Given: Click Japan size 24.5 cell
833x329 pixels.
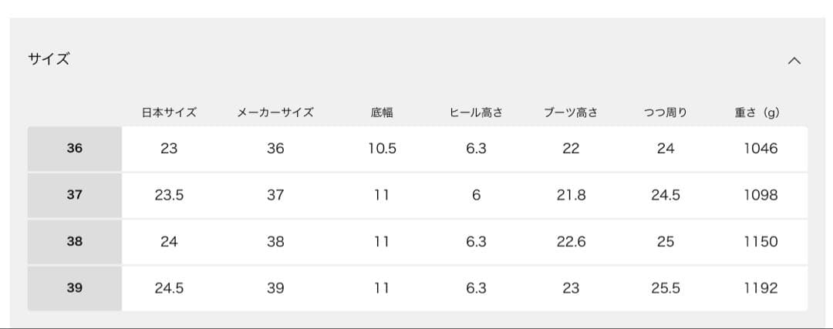Looking at the screenshot, I should click(169, 288).
